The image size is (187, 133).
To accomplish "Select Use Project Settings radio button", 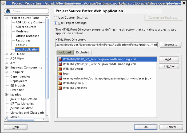I will click(x=55, y=23).
